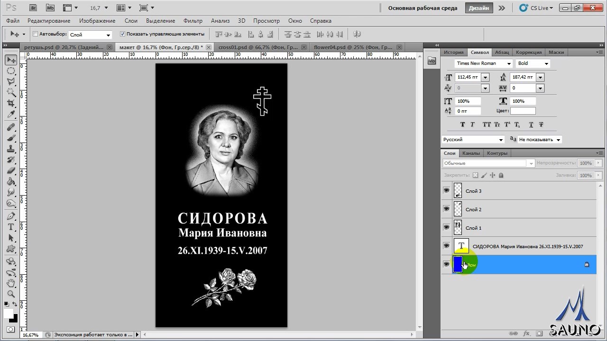Hide Слой 1 layer visibility

(446, 227)
